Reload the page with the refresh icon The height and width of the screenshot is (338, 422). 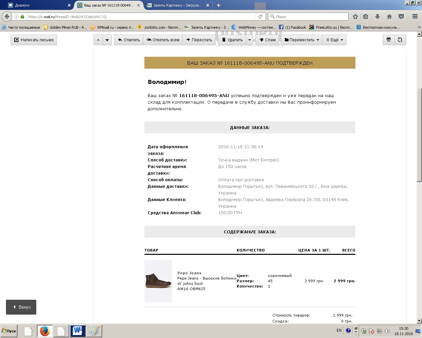coord(260,17)
